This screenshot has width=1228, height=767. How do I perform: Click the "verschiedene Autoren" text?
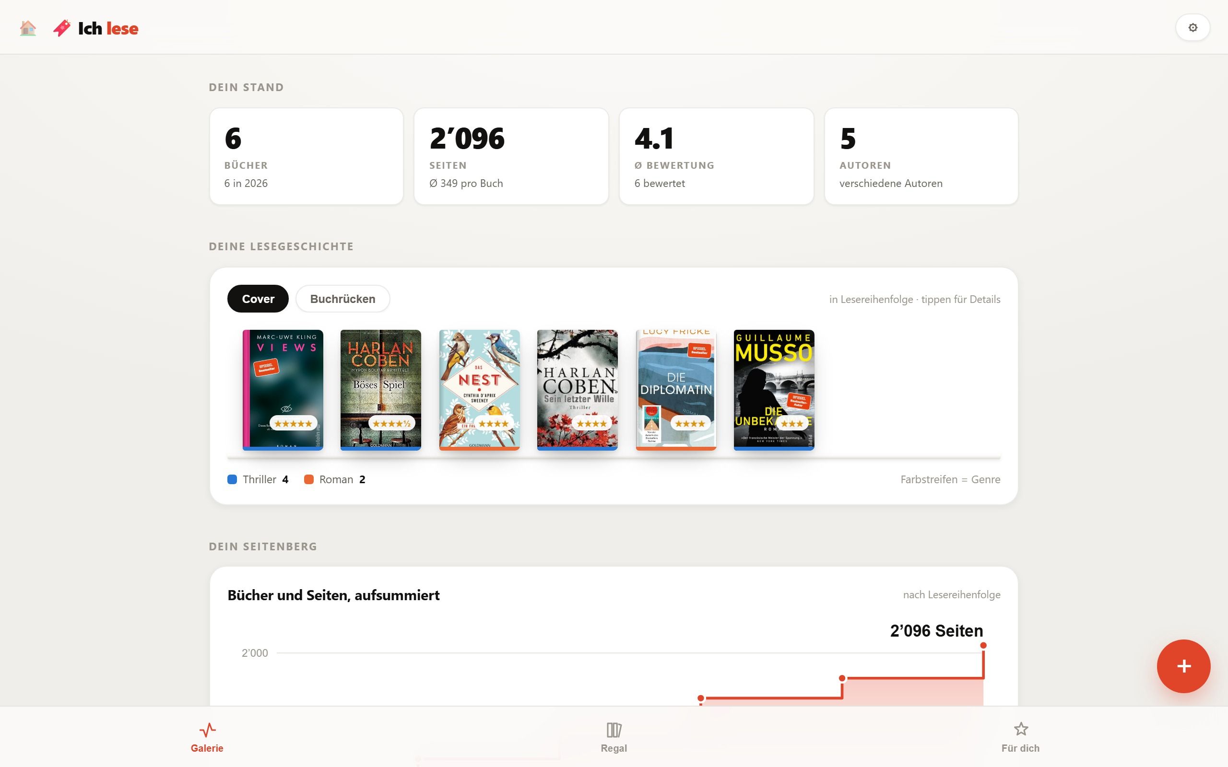(891, 183)
